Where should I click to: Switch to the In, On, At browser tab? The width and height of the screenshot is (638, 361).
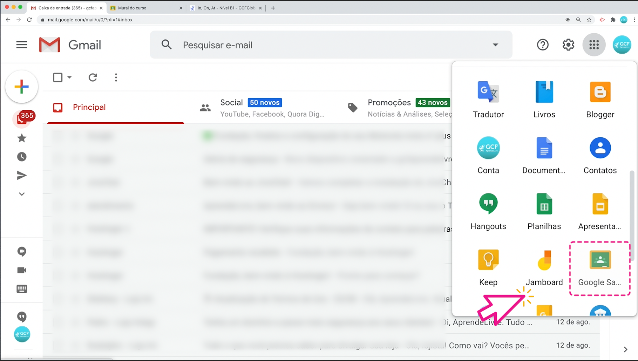[x=225, y=8]
